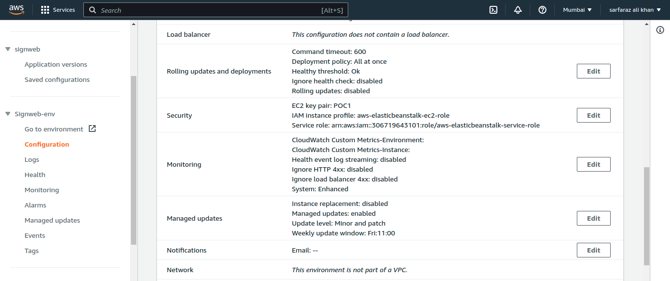670x281 pixels.
Task: Click the Security row label
Action: tap(179, 115)
